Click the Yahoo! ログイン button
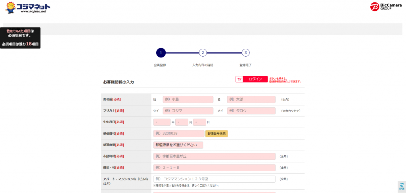This screenshot has width=406, height=193. point(251,79)
